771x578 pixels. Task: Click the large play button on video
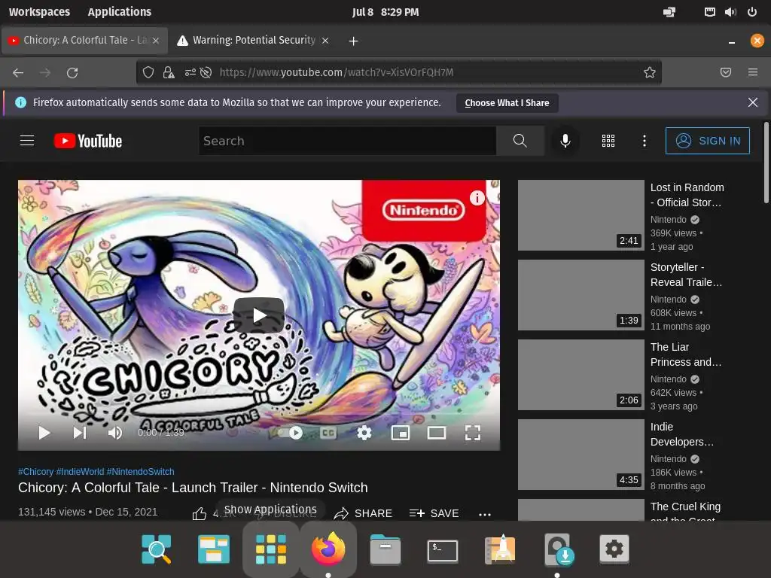click(x=259, y=315)
